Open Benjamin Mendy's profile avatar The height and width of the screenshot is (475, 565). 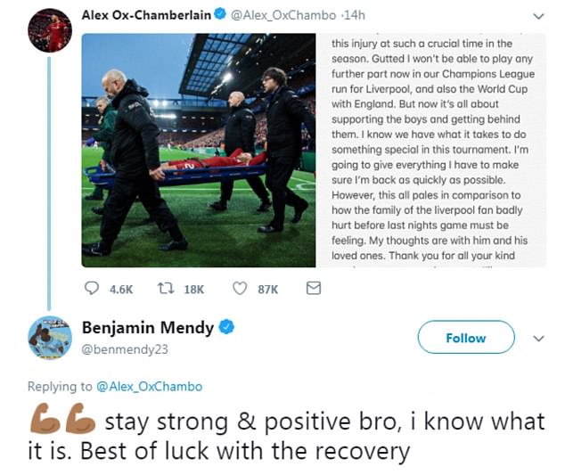click(x=50, y=338)
